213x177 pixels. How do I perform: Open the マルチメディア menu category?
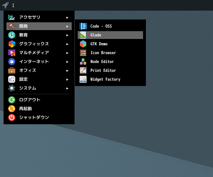pyautogui.click(x=39, y=53)
